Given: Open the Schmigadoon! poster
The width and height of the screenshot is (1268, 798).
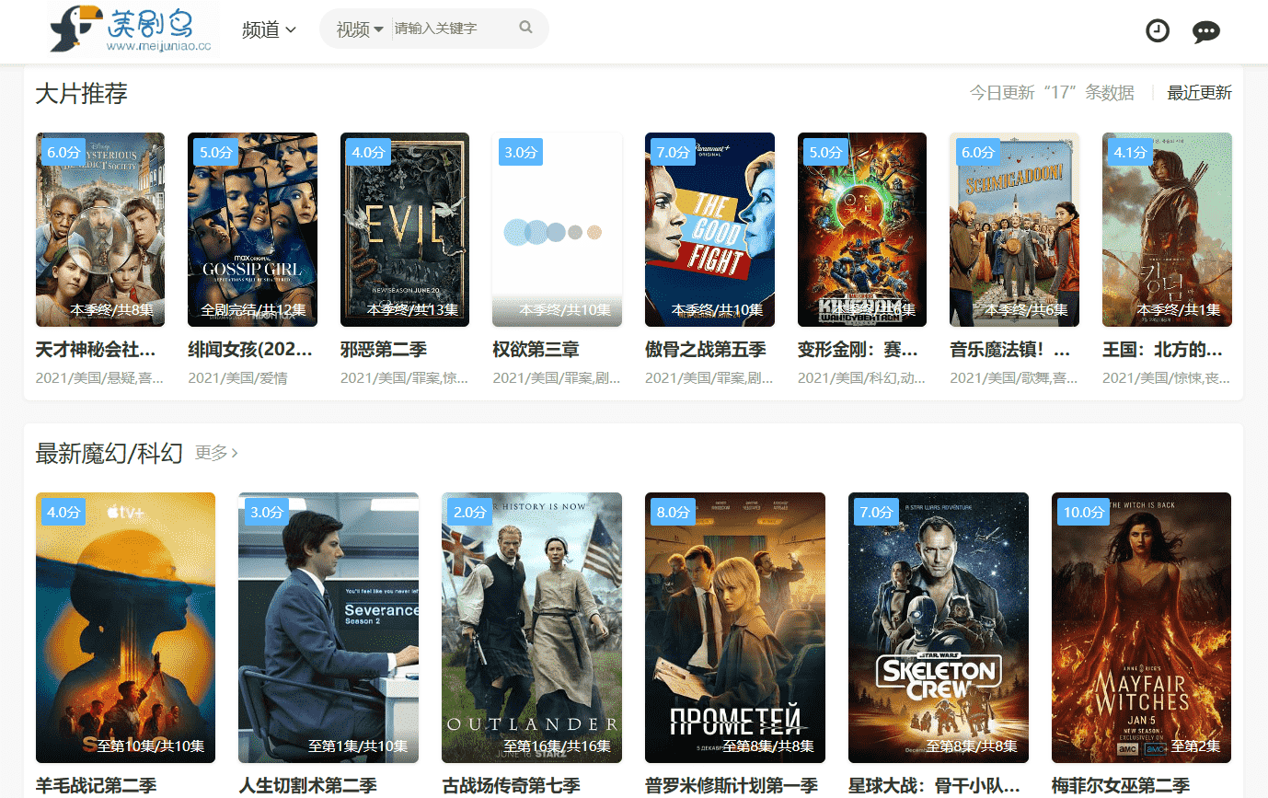Looking at the screenshot, I should point(1014,229).
